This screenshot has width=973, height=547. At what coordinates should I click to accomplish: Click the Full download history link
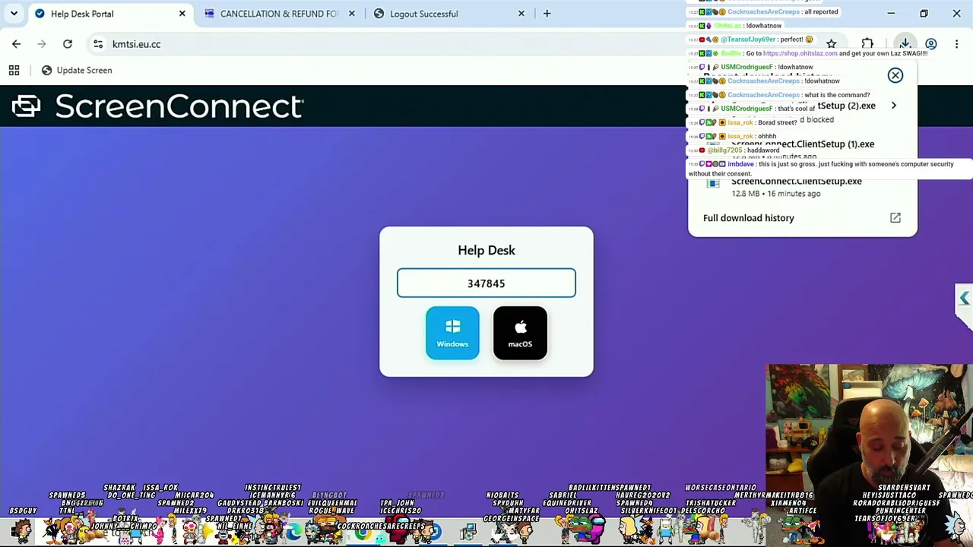pos(749,218)
